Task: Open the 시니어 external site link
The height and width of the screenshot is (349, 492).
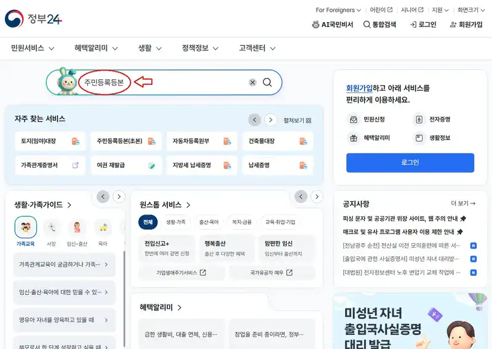Action: coord(412,10)
